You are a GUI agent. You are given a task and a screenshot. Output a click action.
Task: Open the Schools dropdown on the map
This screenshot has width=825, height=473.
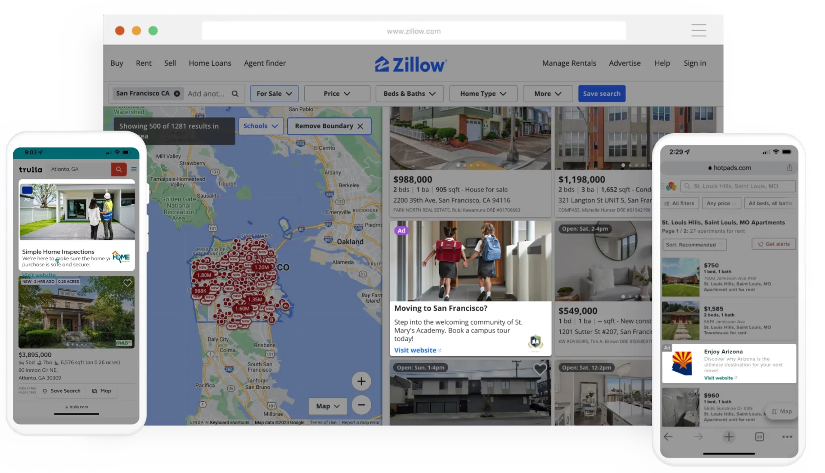(260, 126)
